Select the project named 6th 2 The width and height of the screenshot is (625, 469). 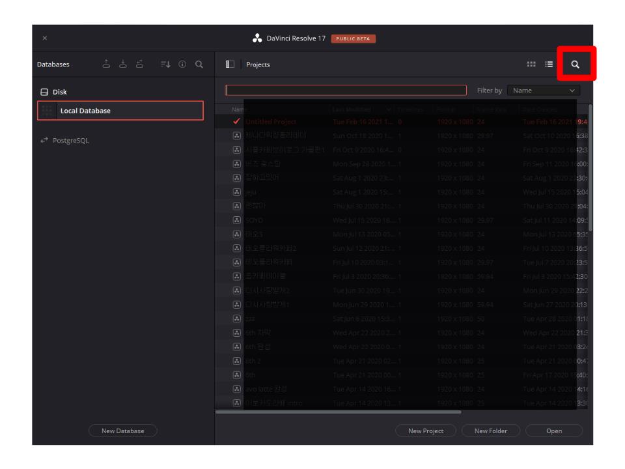coord(253,361)
